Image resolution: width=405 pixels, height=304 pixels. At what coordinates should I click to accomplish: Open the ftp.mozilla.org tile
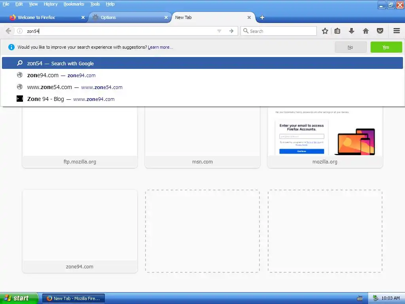coord(80,137)
